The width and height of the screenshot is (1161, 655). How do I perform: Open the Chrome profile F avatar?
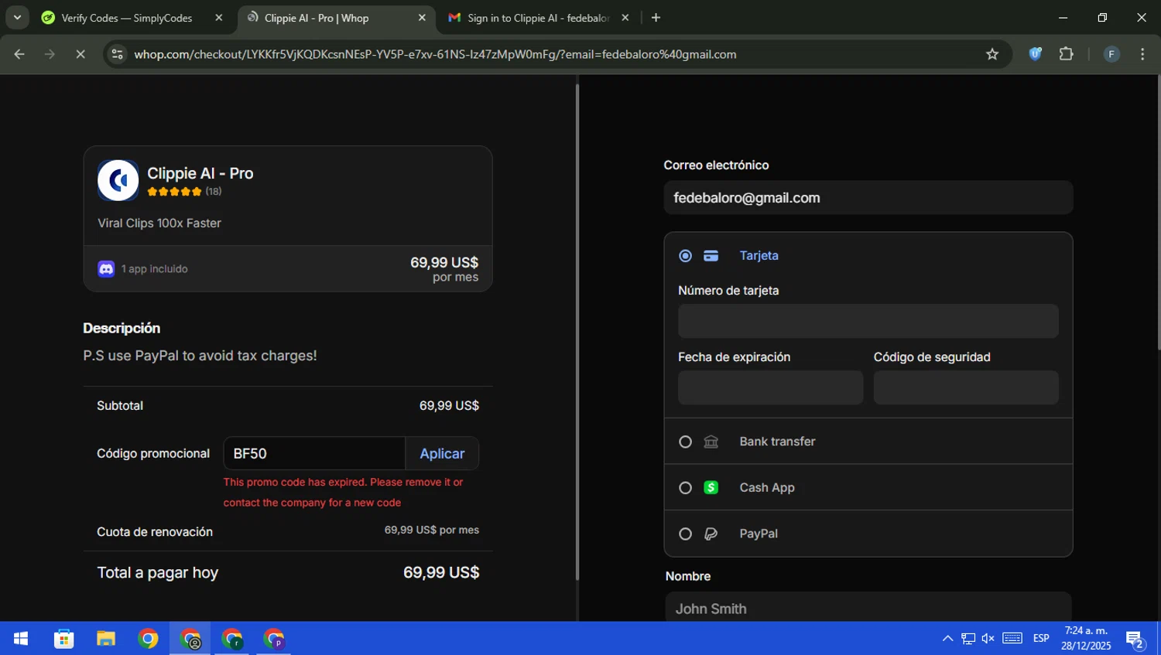1111,54
